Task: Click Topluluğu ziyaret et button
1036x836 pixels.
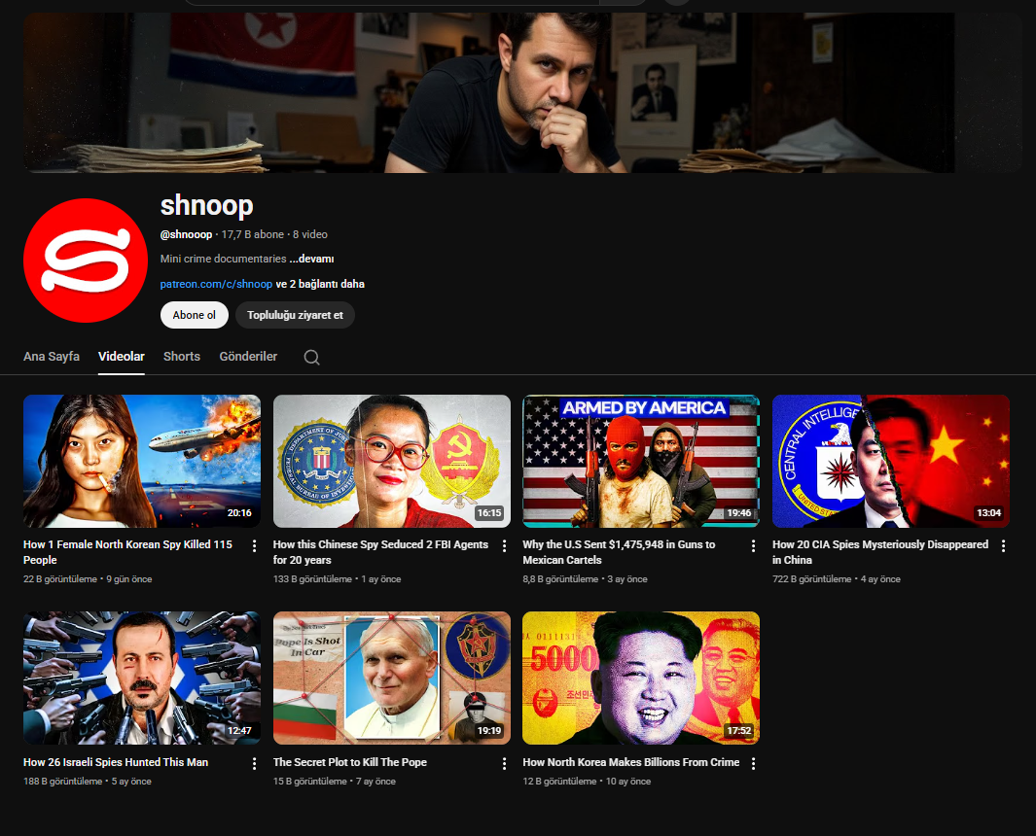Action: pos(295,315)
